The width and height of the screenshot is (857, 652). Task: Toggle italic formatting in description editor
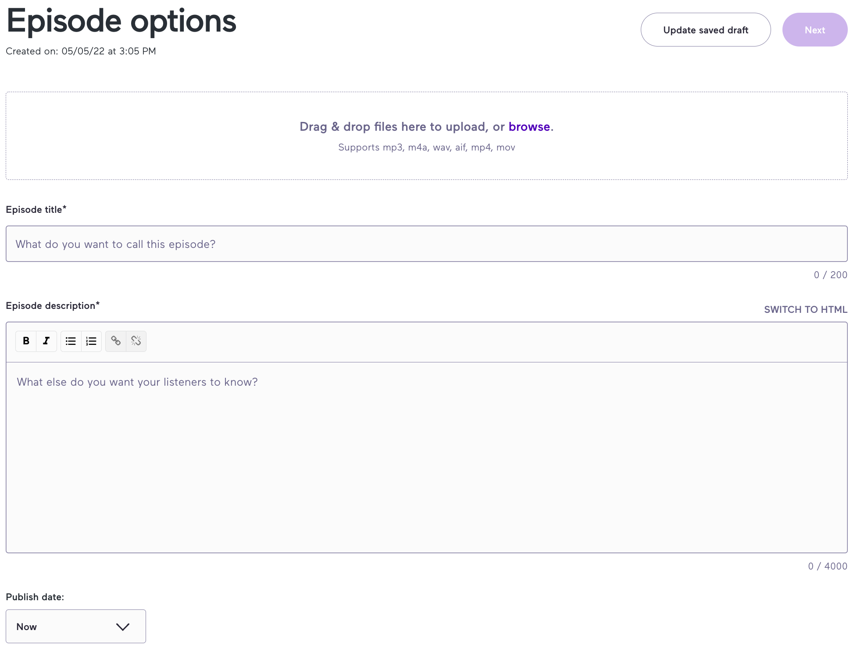point(46,341)
